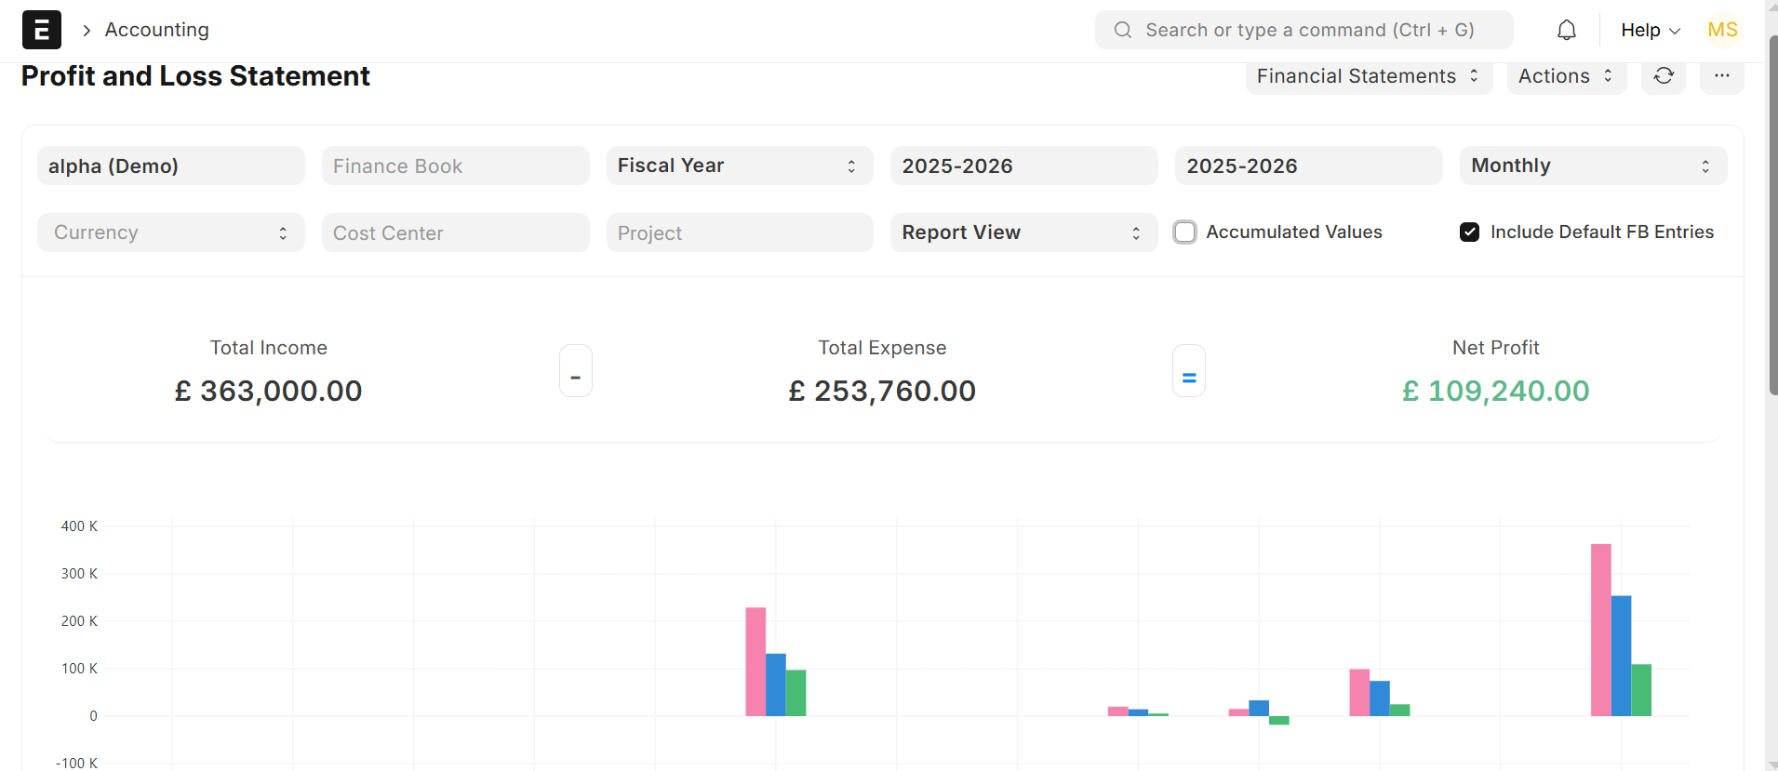The height and width of the screenshot is (771, 1778).
Task: Open the three-dot more options menu
Action: 1721,76
